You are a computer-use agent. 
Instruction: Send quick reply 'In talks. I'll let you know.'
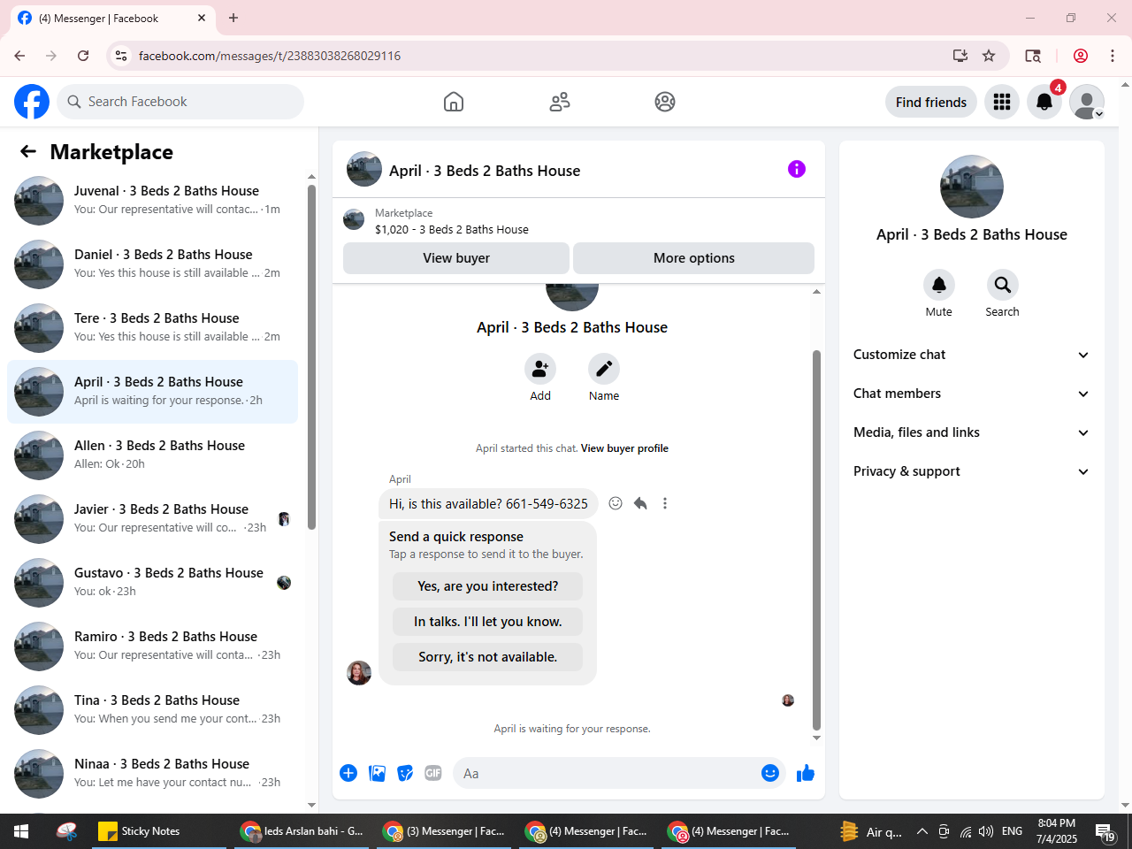click(488, 622)
